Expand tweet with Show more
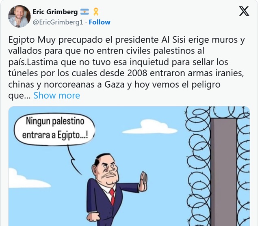 click(x=57, y=95)
